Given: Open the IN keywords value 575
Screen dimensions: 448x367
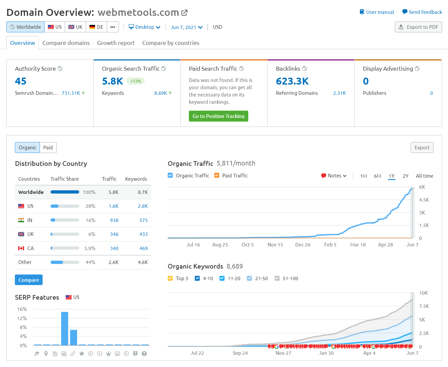Looking at the screenshot, I should (144, 220).
